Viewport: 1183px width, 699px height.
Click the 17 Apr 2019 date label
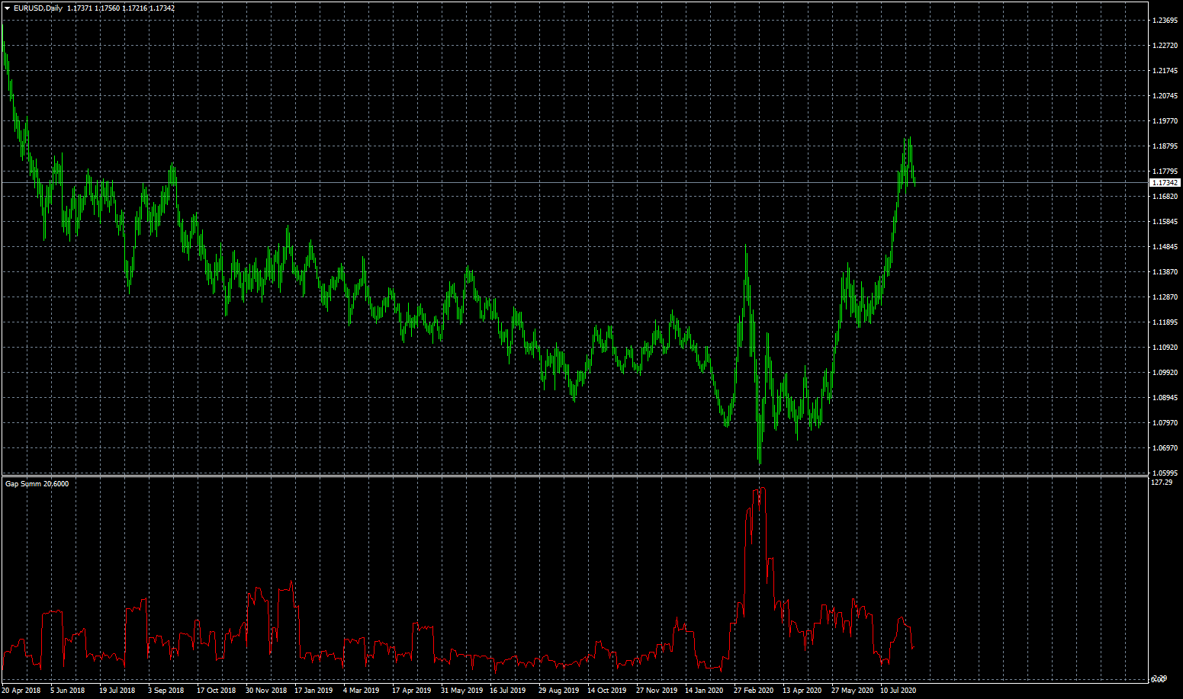(x=412, y=691)
